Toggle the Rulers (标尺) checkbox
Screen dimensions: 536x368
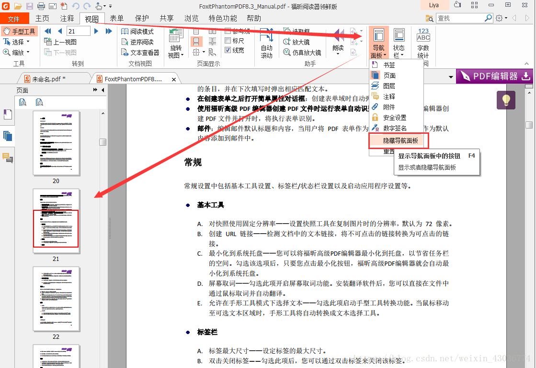(228, 41)
